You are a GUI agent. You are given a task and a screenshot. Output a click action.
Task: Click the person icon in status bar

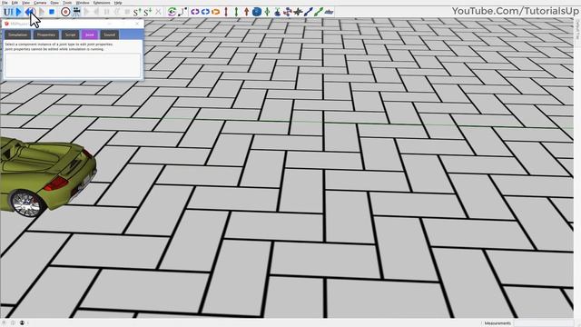click(x=22, y=323)
